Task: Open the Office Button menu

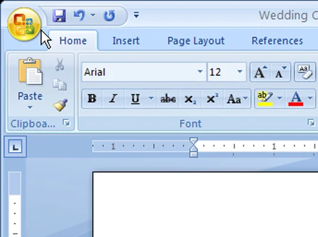Action: [x=24, y=24]
